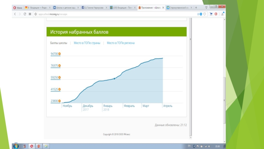
Task: Click the EN language indicator in taskbar
Action: [189, 146]
